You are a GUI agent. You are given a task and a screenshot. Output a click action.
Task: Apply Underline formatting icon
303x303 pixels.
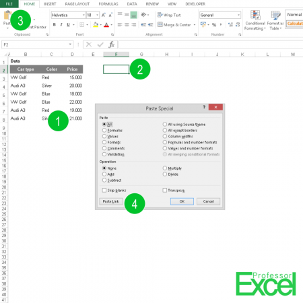tap(68, 25)
